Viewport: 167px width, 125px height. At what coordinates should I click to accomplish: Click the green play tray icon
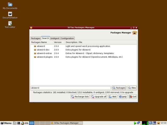[x=135, y=123]
